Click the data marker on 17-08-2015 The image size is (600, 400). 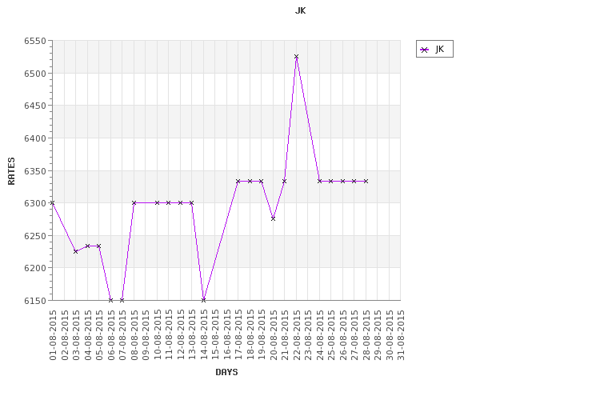click(238, 181)
